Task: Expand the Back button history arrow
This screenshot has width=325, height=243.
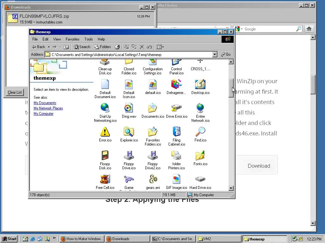Action: tap(49, 47)
